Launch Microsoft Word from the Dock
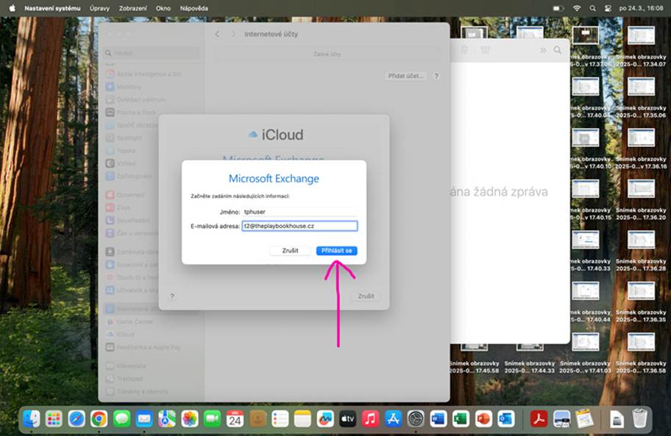671x436 pixels. point(439,419)
